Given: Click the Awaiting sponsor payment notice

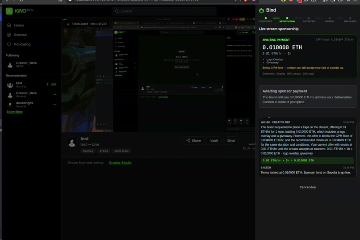Looking at the screenshot, I should tap(308, 97).
